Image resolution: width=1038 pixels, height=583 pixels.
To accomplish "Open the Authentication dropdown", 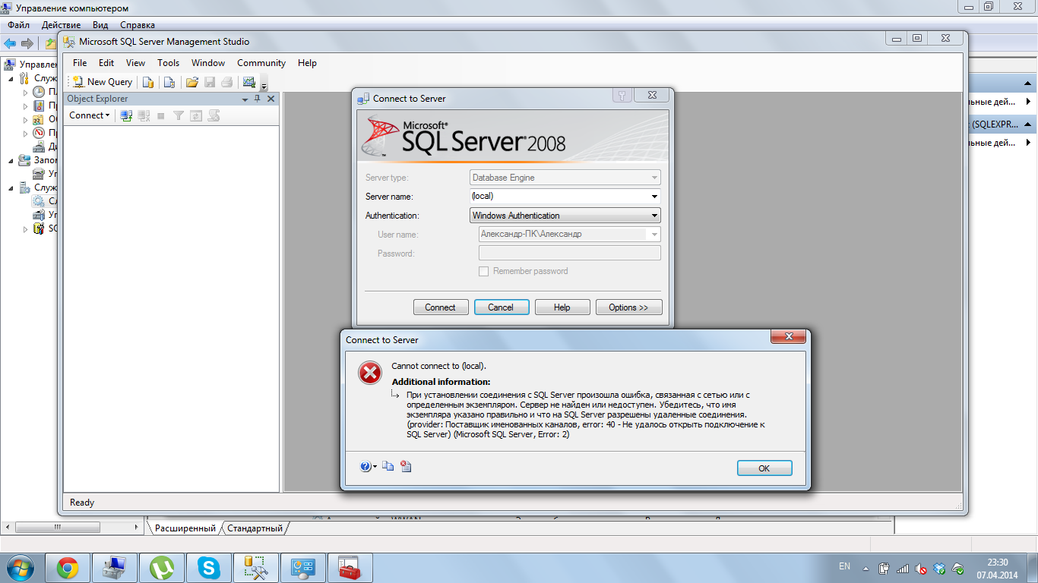I will (565, 216).
